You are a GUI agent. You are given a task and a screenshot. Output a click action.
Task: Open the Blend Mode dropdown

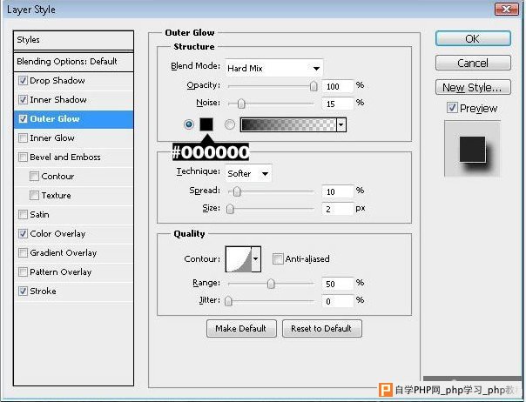pyautogui.click(x=274, y=68)
